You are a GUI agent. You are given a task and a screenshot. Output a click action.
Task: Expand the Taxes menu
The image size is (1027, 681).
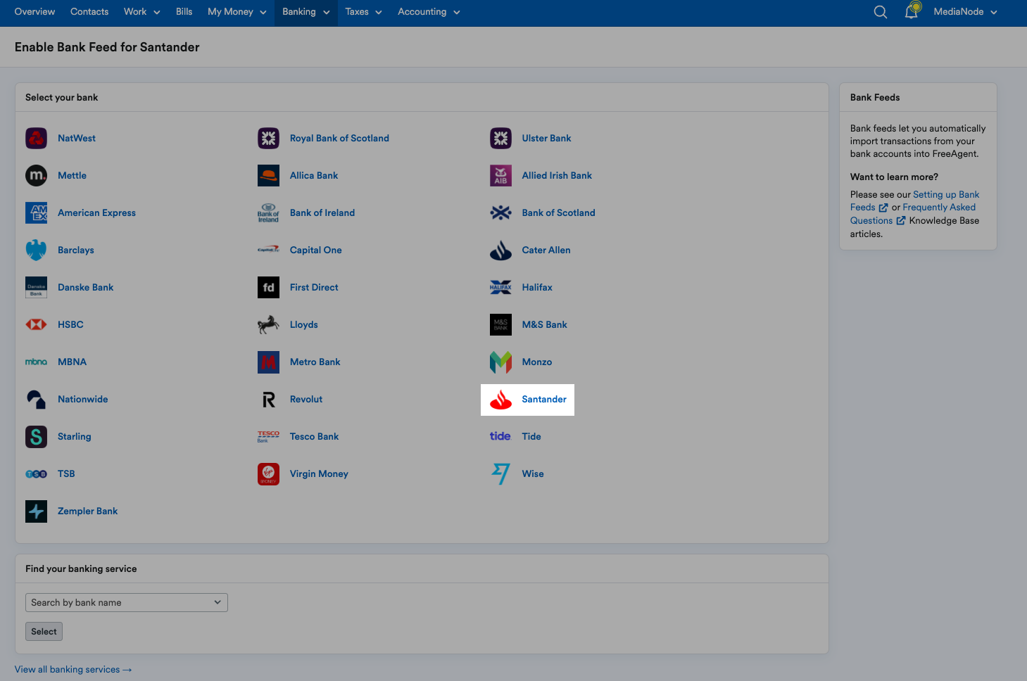pyautogui.click(x=364, y=12)
